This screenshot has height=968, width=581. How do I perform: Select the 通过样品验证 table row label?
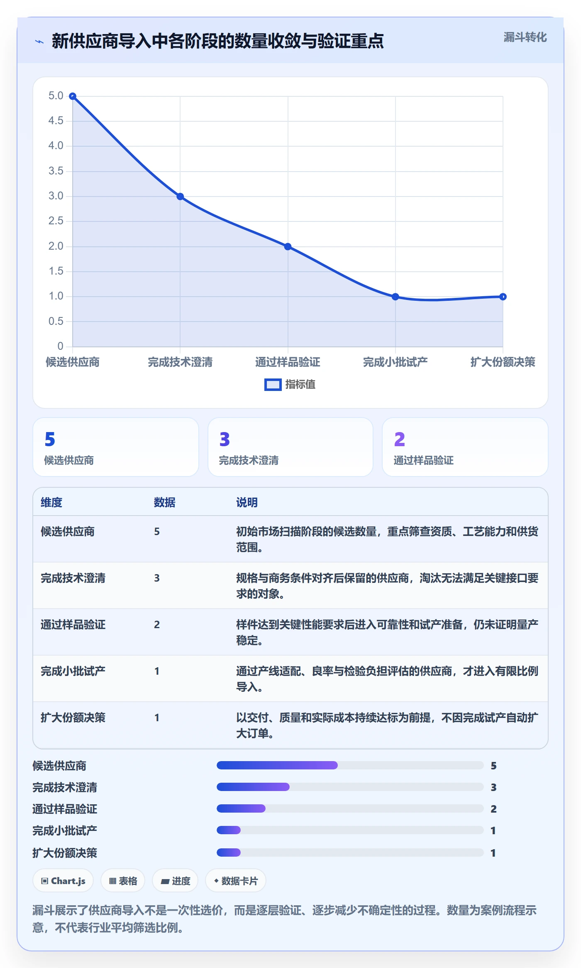[73, 624]
